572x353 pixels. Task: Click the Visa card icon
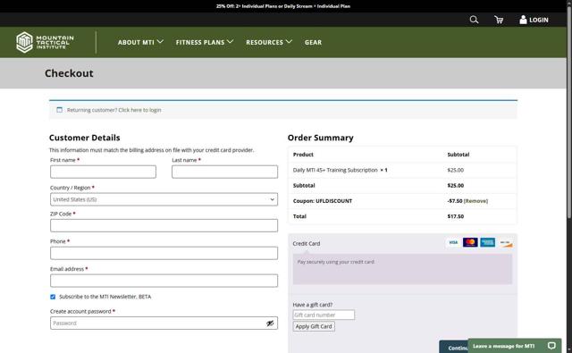(453, 242)
